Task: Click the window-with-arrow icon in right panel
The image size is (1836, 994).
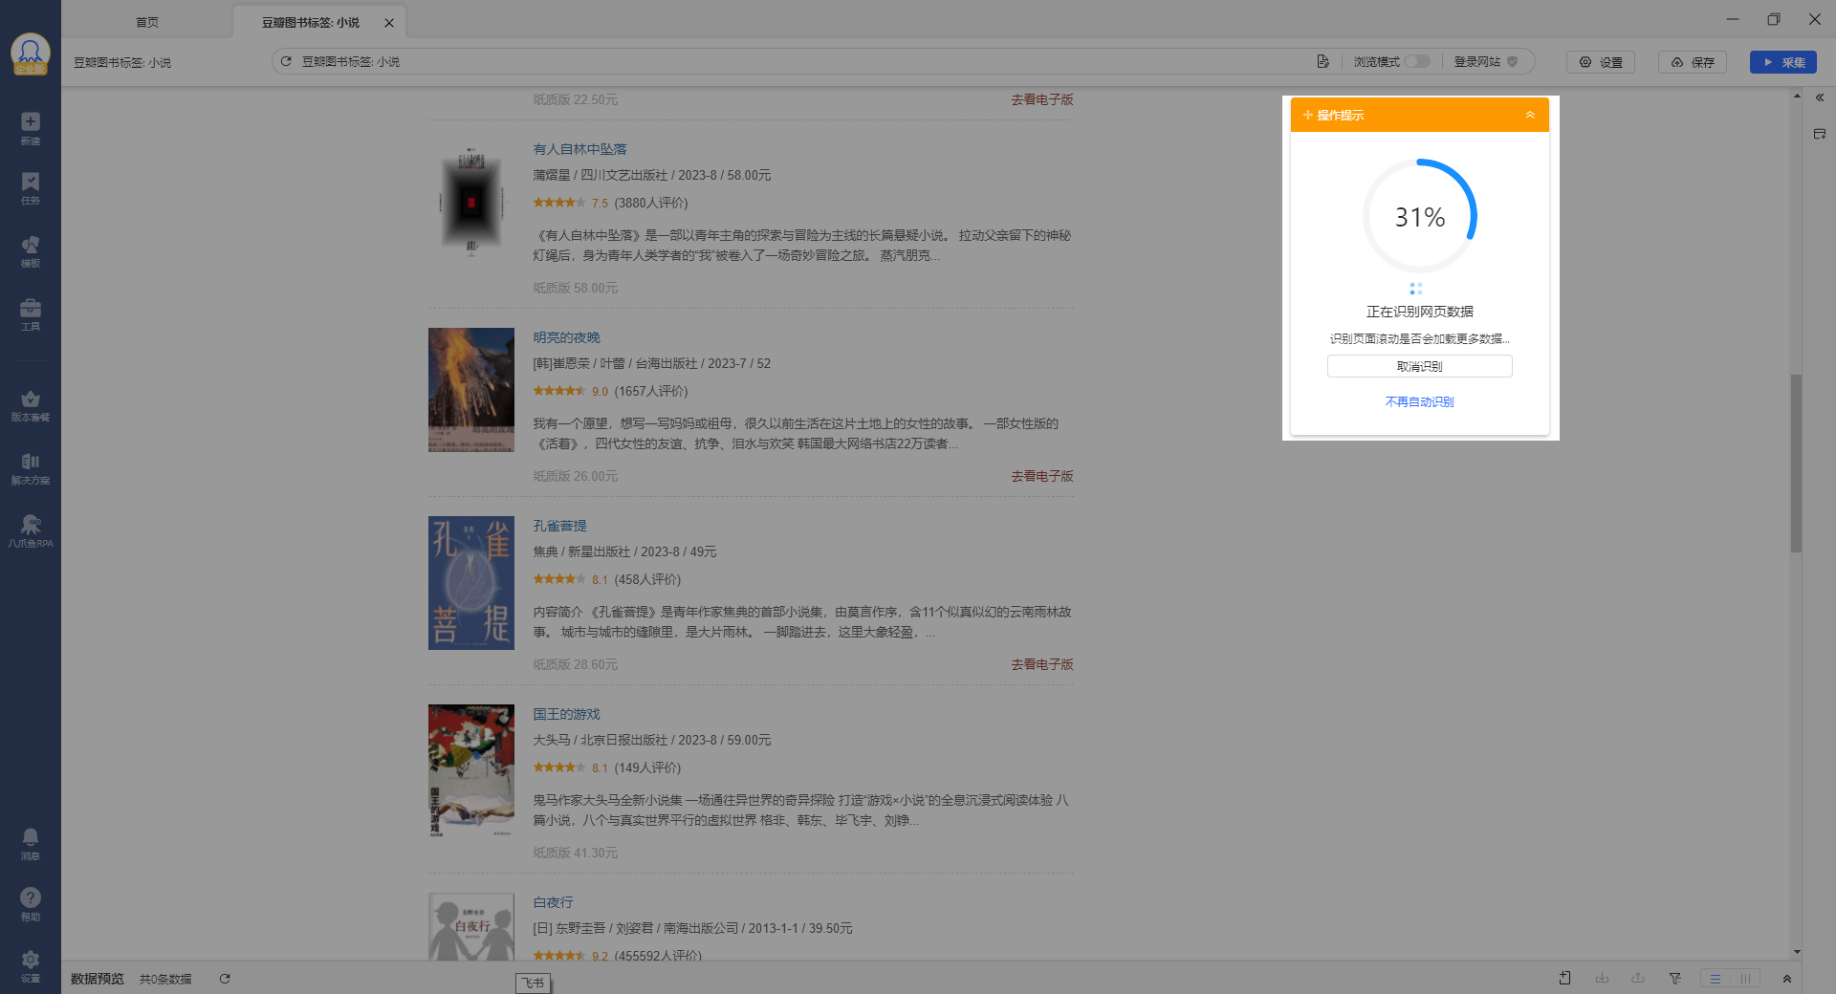Action: pyautogui.click(x=1820, y=134)
